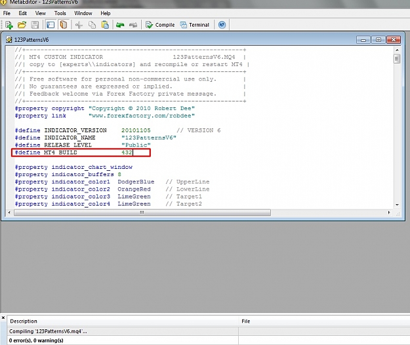410x345 pixels.
Task: Click the Description column header
Action: click(x=123, y=321)
